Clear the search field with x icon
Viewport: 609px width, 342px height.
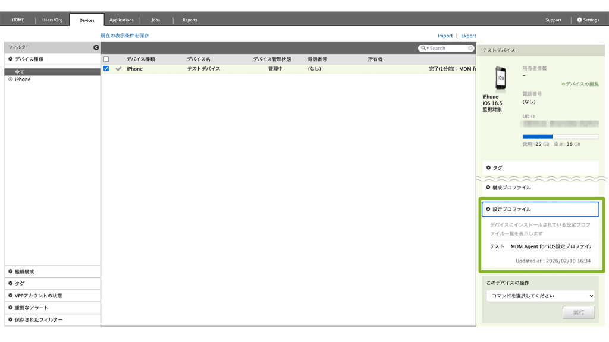(470, 49)
